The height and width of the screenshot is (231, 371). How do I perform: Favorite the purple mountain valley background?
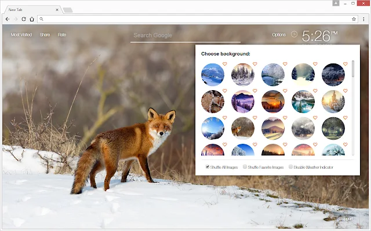[254, 91]
